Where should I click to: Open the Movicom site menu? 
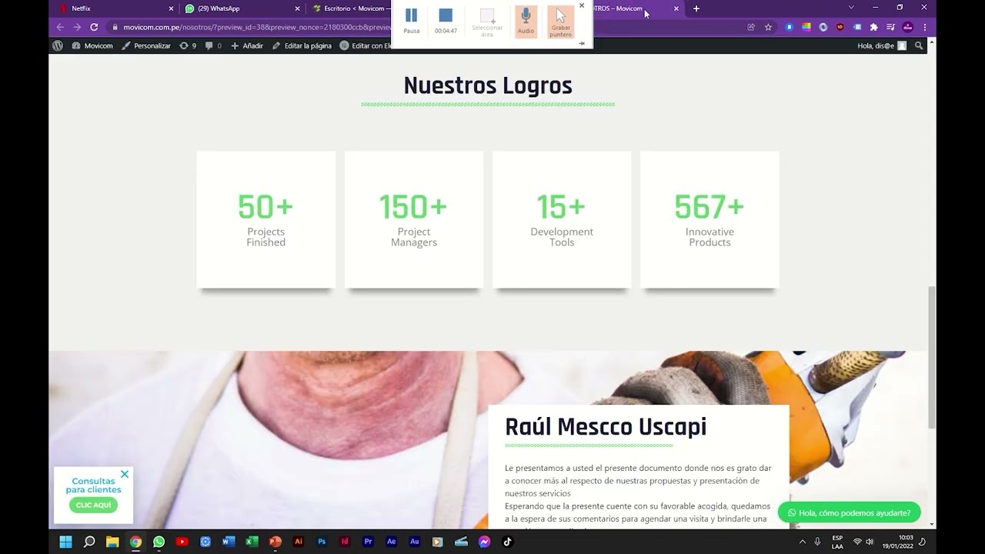coord(92,45)
